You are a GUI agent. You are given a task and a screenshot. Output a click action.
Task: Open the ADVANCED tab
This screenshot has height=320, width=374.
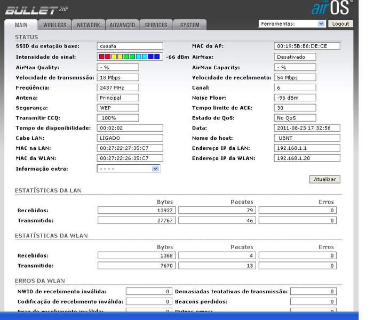pos(123,25)
